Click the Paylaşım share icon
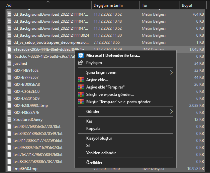 coord(81,63)
